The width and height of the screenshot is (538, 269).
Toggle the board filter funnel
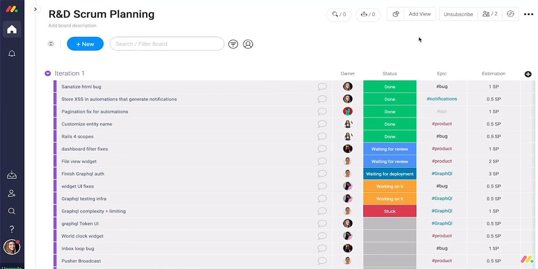pos(233,43)
